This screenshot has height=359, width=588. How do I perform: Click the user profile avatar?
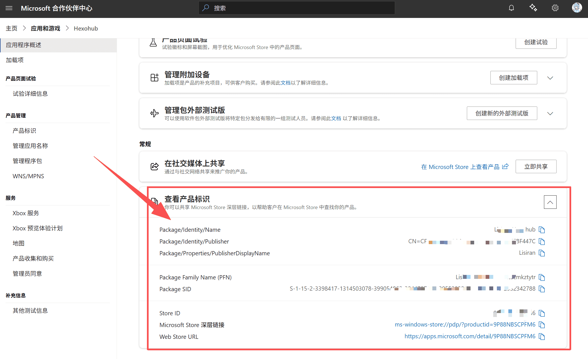[x=577, y=8]
